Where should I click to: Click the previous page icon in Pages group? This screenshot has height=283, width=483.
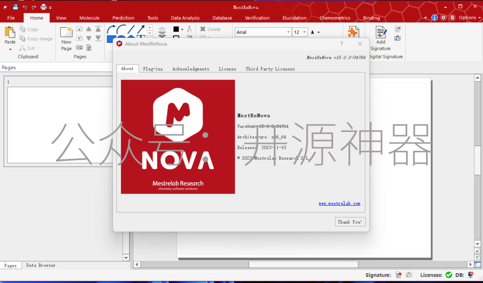point(80,29)
